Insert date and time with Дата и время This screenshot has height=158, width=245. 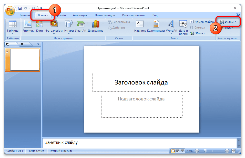click(183, 27)
